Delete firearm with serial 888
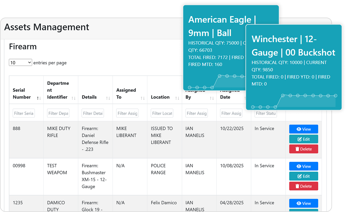 point(304,149)
